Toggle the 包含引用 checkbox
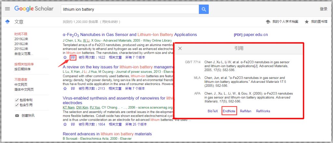The width and height of the screenshot is (333, 143). click(x=17, y=105)
